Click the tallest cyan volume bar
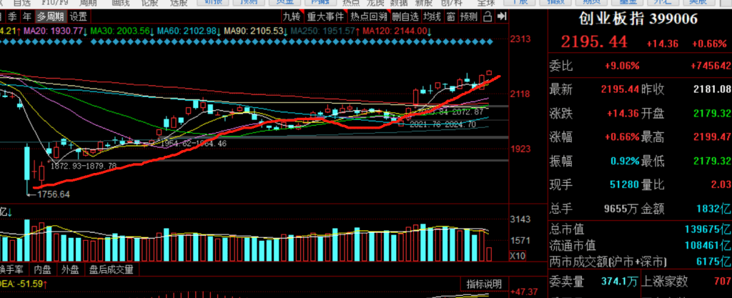Screen dimensions: 732x298 27,240
